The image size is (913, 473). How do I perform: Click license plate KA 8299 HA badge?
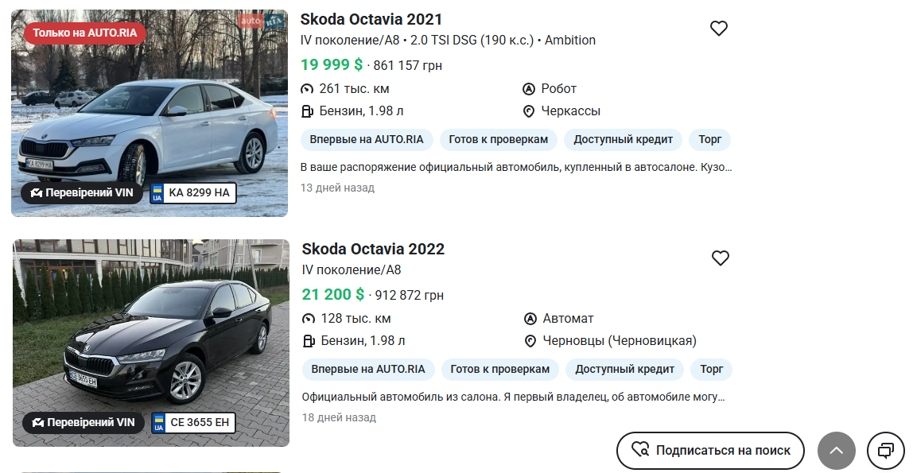(193, 192)
